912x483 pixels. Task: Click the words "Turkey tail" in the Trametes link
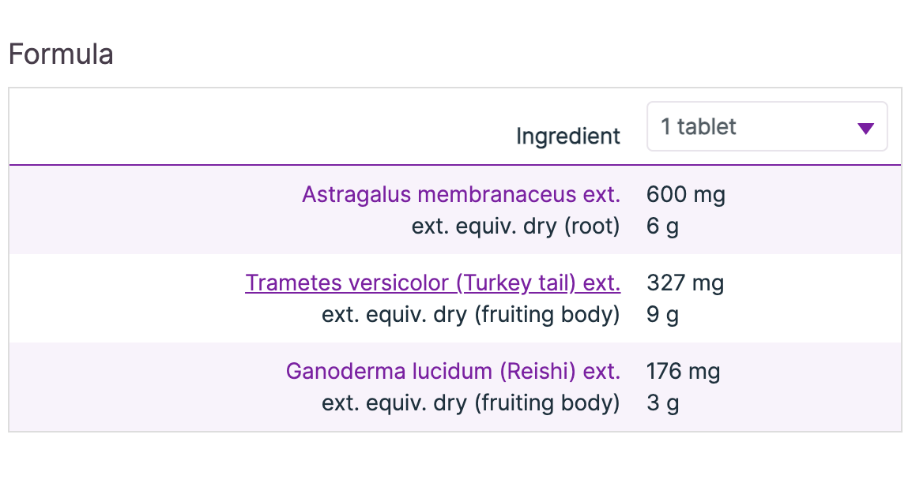pyautogui.click(x=503, y=283)
